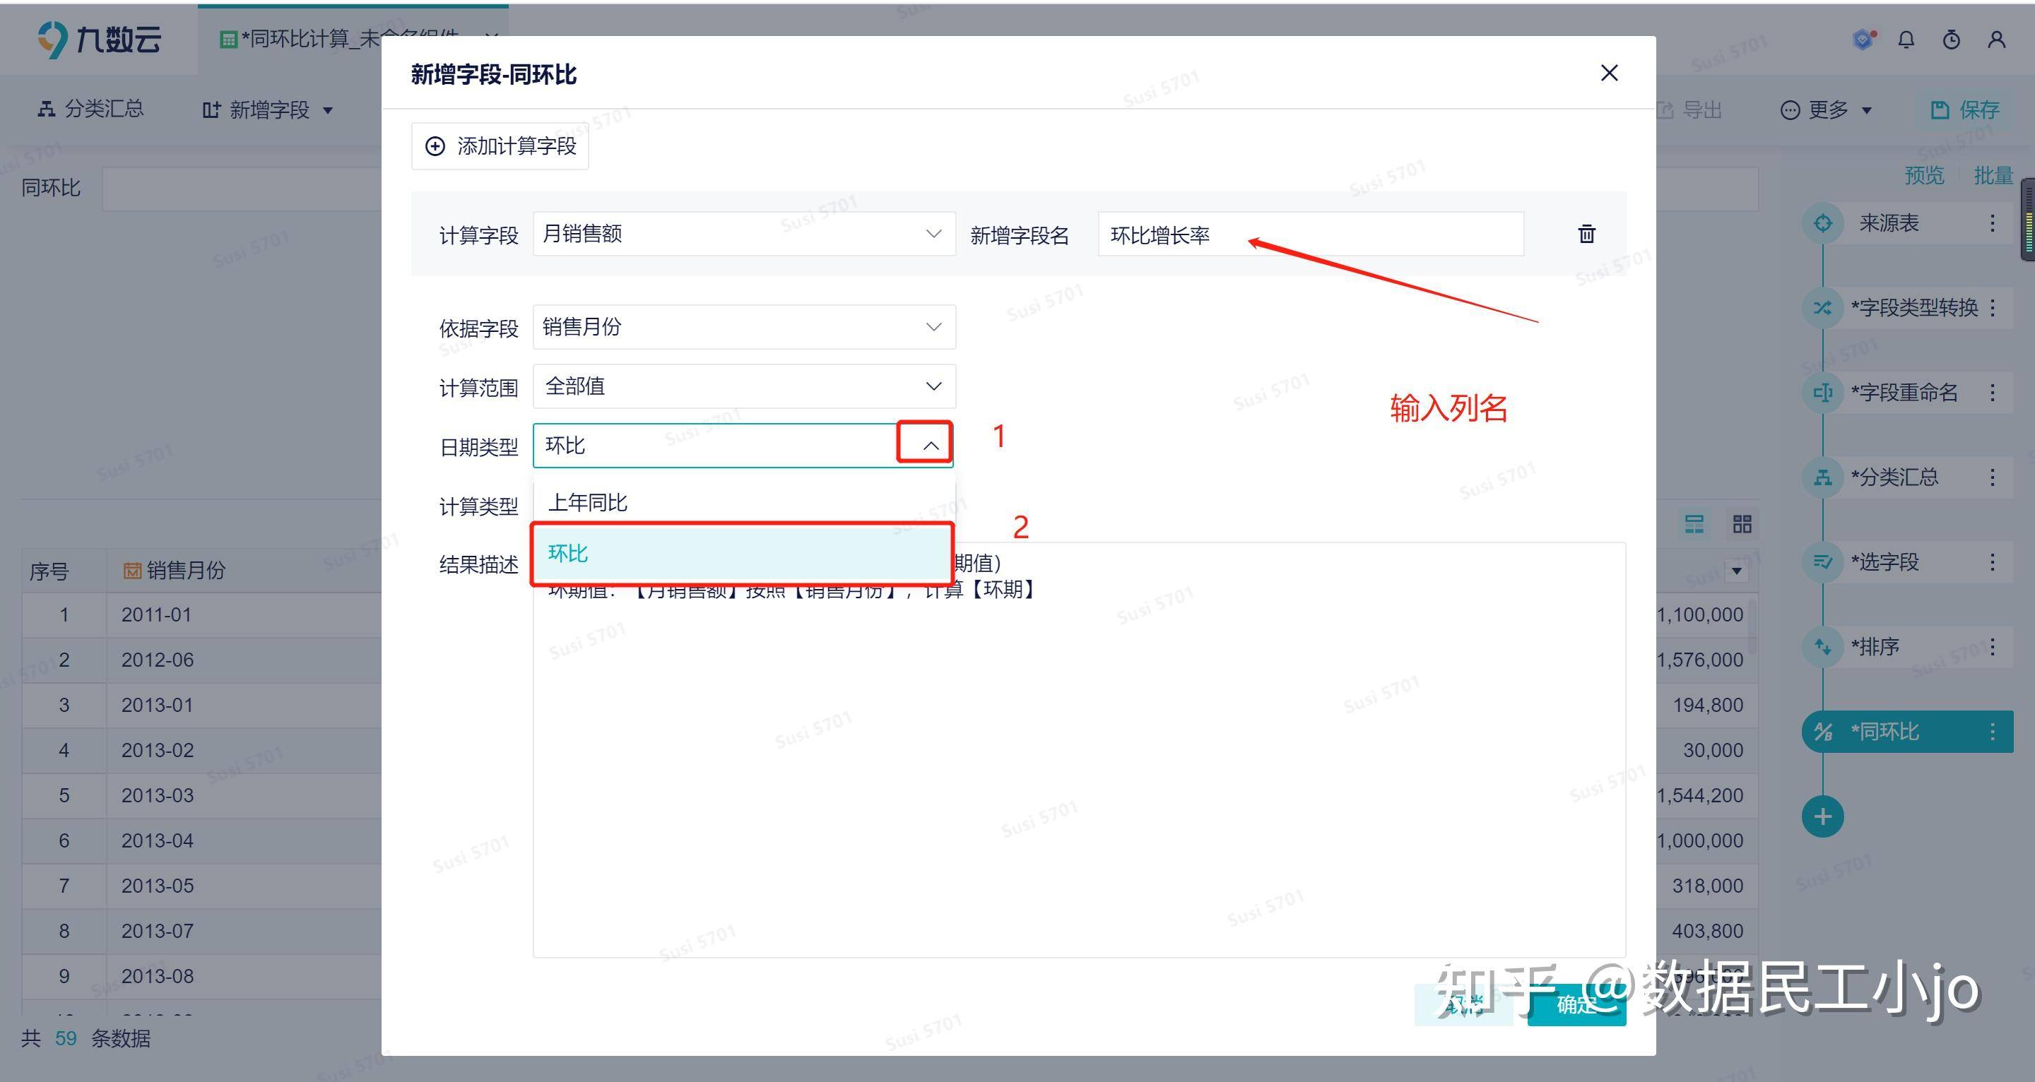Open options for 字段类型转换 step
The height and width of the screenshot is (1082, 2035).
[1993, 308]
